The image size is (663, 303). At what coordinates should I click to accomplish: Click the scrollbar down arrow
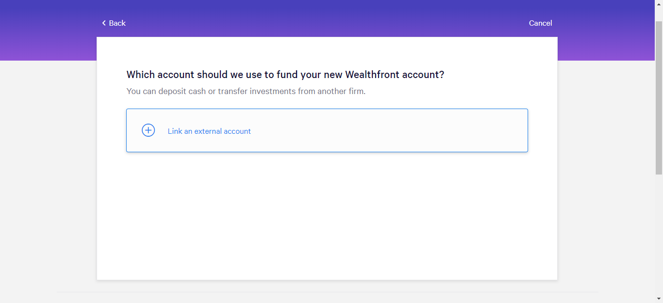[659, 299]
